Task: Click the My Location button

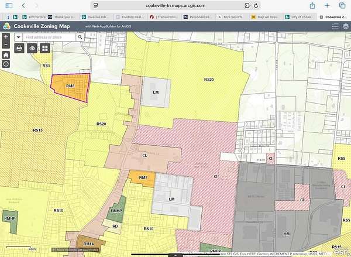Action: pos(5,64)
